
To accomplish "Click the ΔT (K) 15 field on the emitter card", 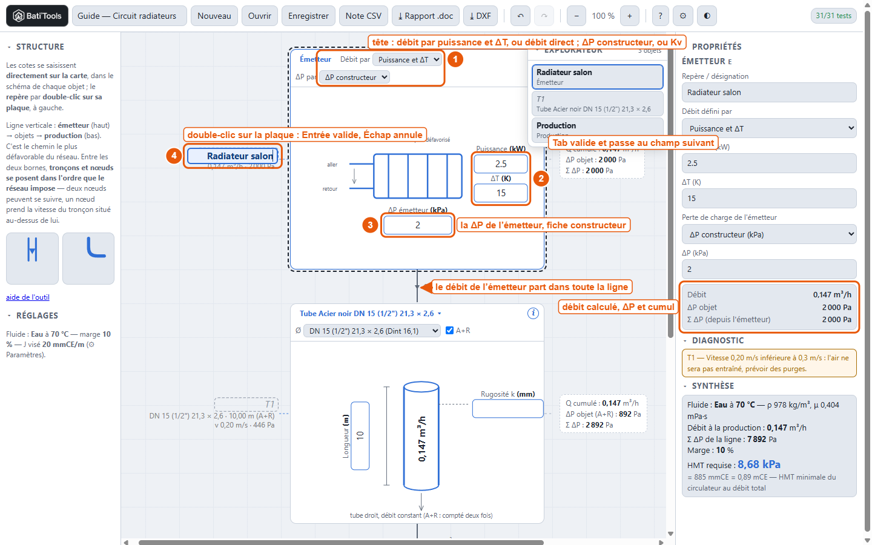I will pyautogui.click(x=501, y=193).
